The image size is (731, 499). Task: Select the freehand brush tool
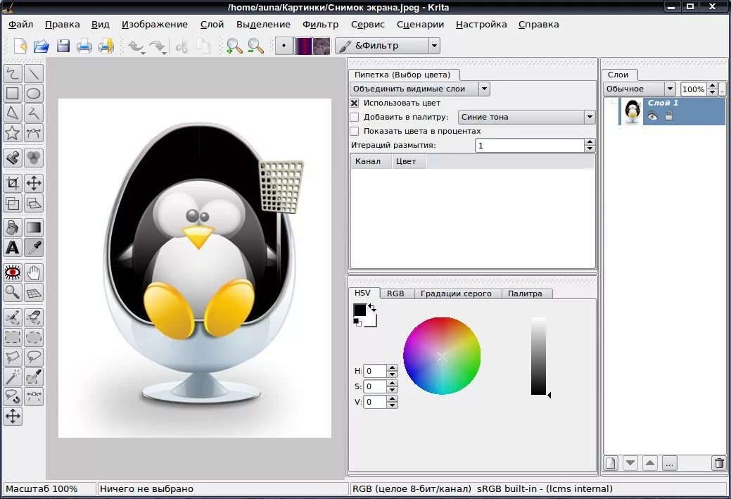click(x=13, y=73)
